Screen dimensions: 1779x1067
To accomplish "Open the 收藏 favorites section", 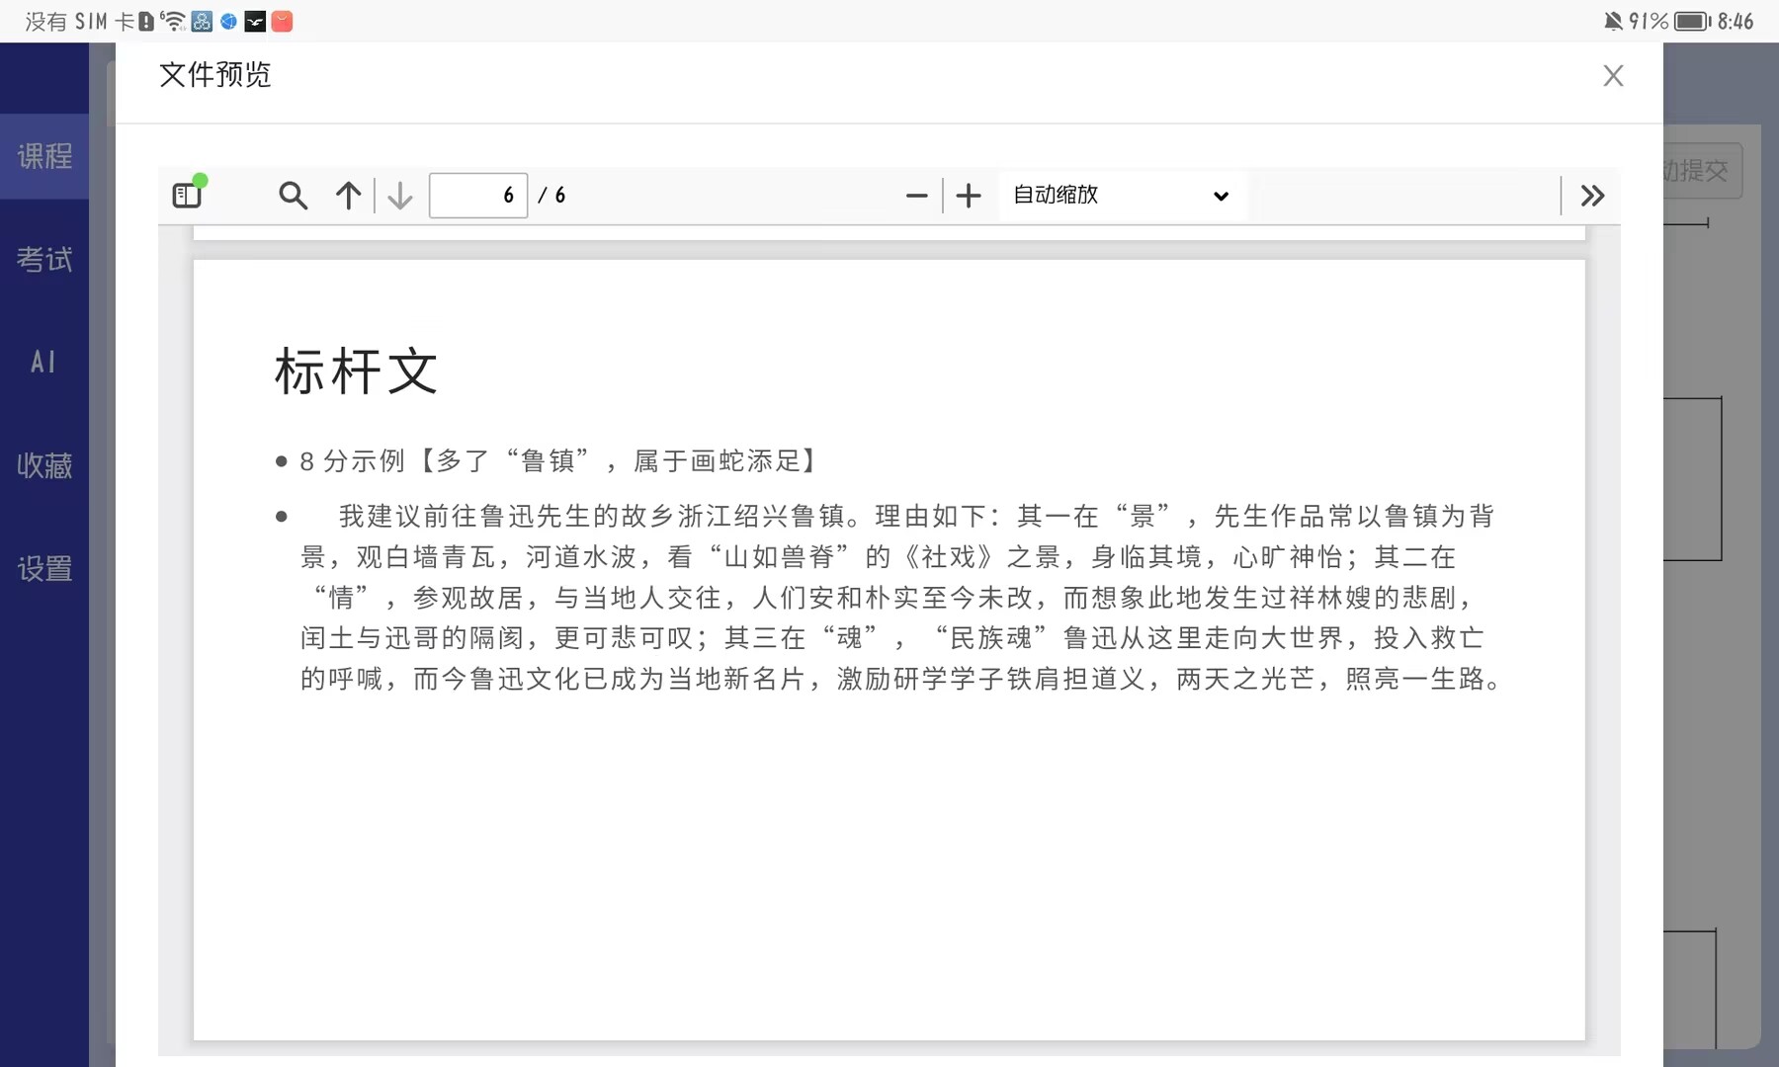I will (x=44, y=465).
